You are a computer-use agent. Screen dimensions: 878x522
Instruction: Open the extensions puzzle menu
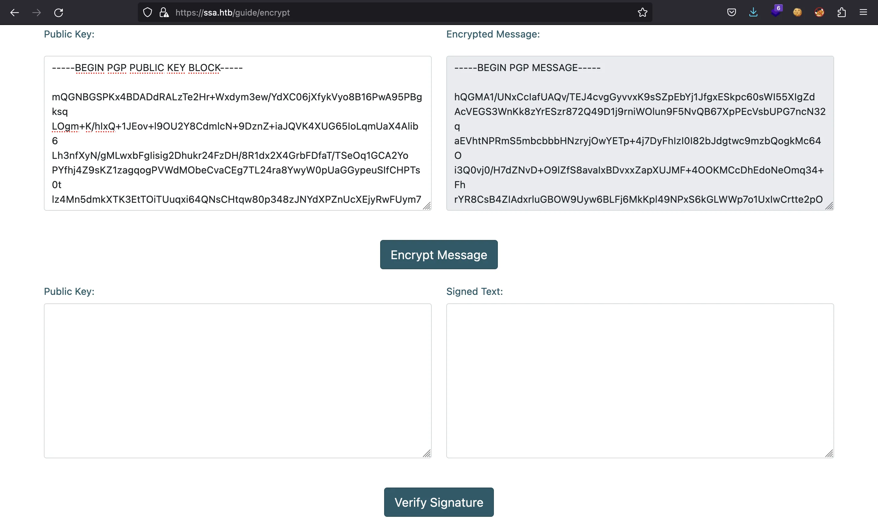(x=841, y=13)
